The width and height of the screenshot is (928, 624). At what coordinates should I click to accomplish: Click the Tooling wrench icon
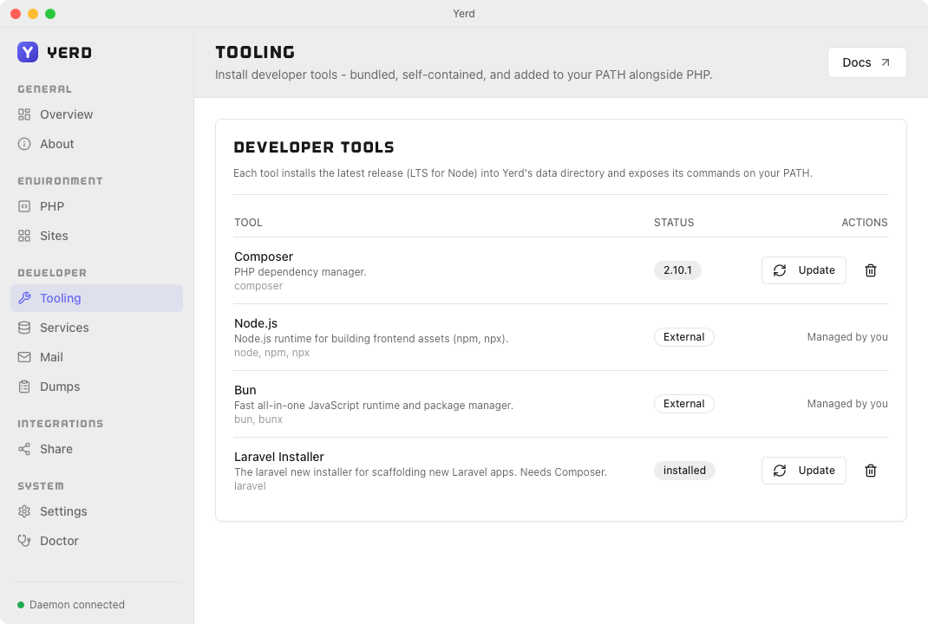24,298
